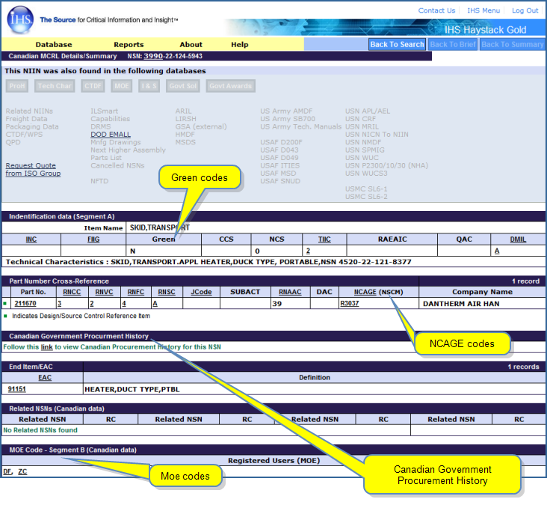
Task: Click EAC code 91151 link
Action: tap(19, 390)
